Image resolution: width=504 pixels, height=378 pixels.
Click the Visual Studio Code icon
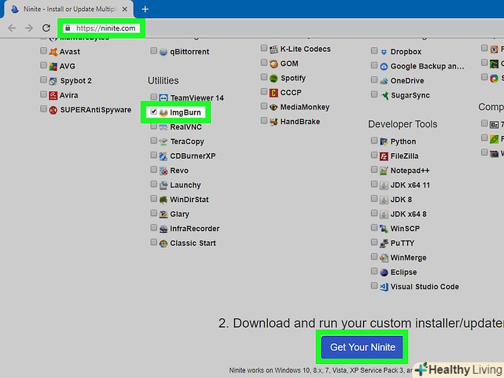pos(384,287)
